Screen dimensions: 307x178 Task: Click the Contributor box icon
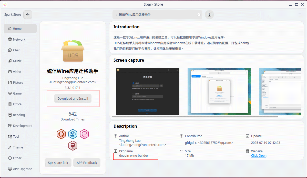click(181, 136)
